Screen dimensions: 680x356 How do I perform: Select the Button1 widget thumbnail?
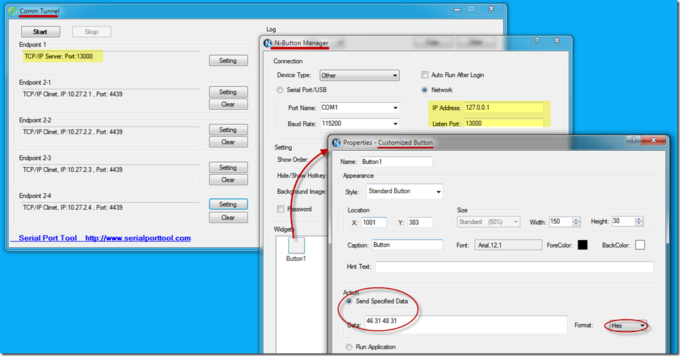click(296, 245)
